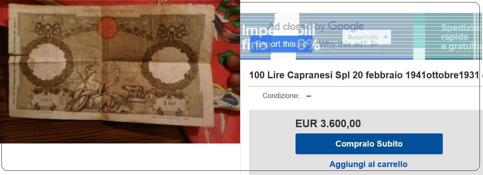The height and width of the screenshot is (175, 483).
Task: Click the EUR 3.600,00 price
Action: tap(328, 124)
